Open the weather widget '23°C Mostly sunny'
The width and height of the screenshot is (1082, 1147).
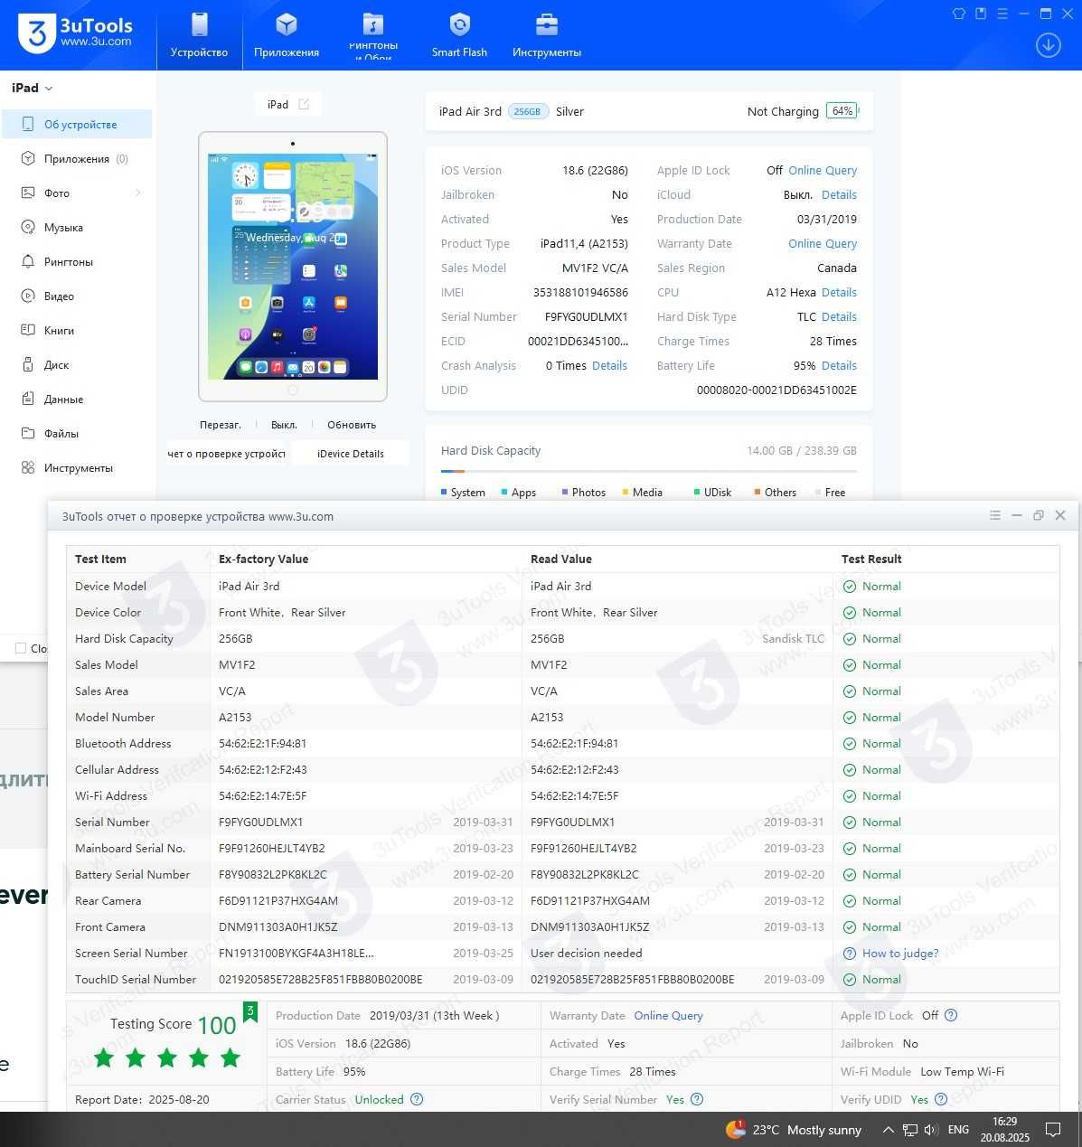click(795, 1130)
